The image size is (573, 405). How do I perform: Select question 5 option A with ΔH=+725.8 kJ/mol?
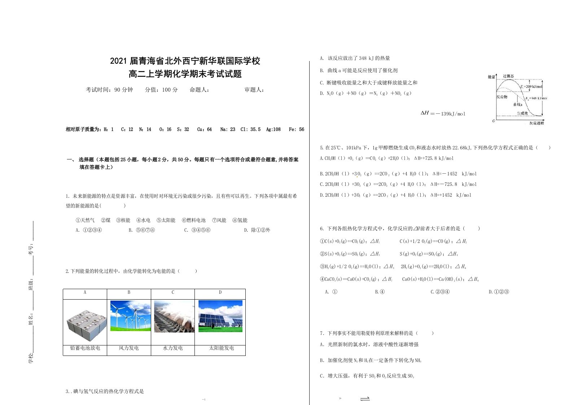click(x=386, y=158)
